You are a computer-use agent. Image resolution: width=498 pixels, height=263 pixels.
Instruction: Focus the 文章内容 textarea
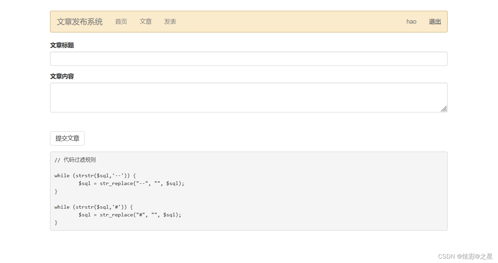click(249, 98)
